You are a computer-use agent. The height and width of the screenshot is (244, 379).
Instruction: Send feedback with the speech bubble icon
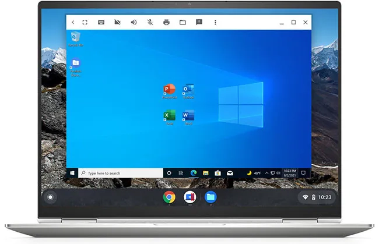coord(199,22)
